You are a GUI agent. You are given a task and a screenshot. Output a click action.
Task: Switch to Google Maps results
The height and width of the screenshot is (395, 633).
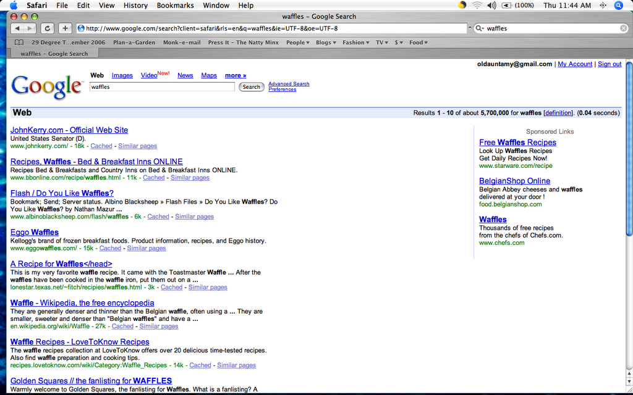point(209,75)
